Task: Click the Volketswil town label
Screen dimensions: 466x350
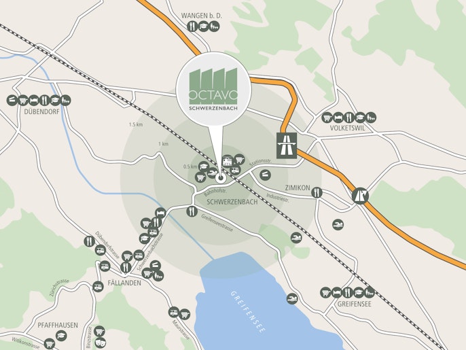Action: 347,128
